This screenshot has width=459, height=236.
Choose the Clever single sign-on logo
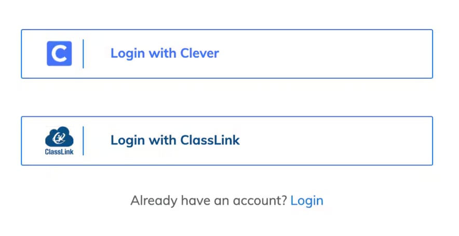click(59, 53)
